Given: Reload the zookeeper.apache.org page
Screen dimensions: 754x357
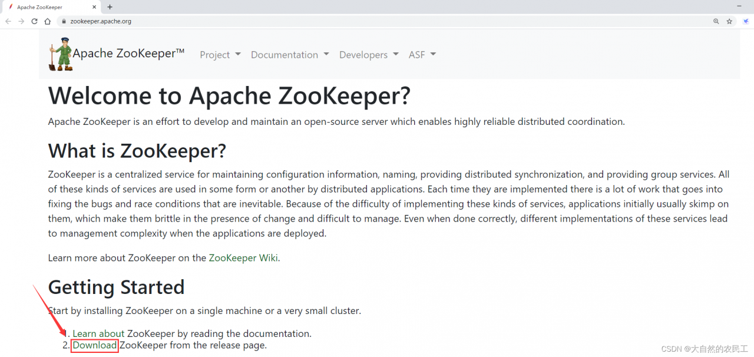Looking at the screenshot, I should (x=34, y=21).
